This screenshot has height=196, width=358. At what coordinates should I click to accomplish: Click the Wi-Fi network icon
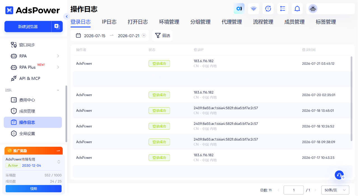(x=254, y=9)
